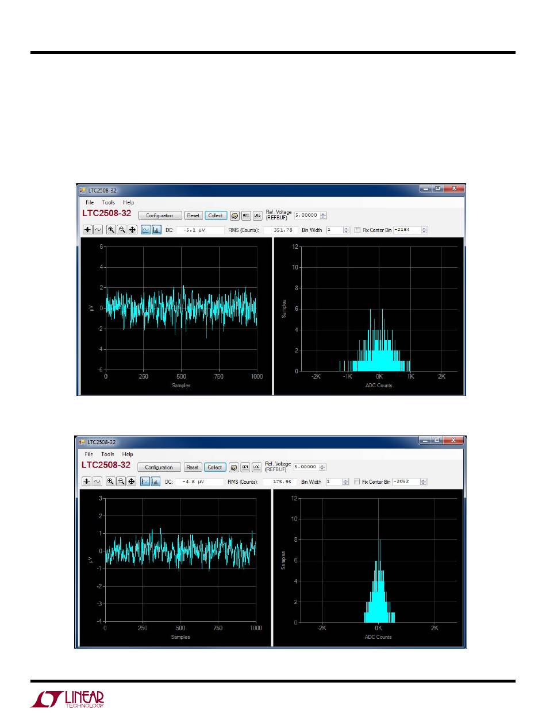This screenshot has height=713, width=546.
Task: Click the Collect button in the upper window
Action: 216,215
